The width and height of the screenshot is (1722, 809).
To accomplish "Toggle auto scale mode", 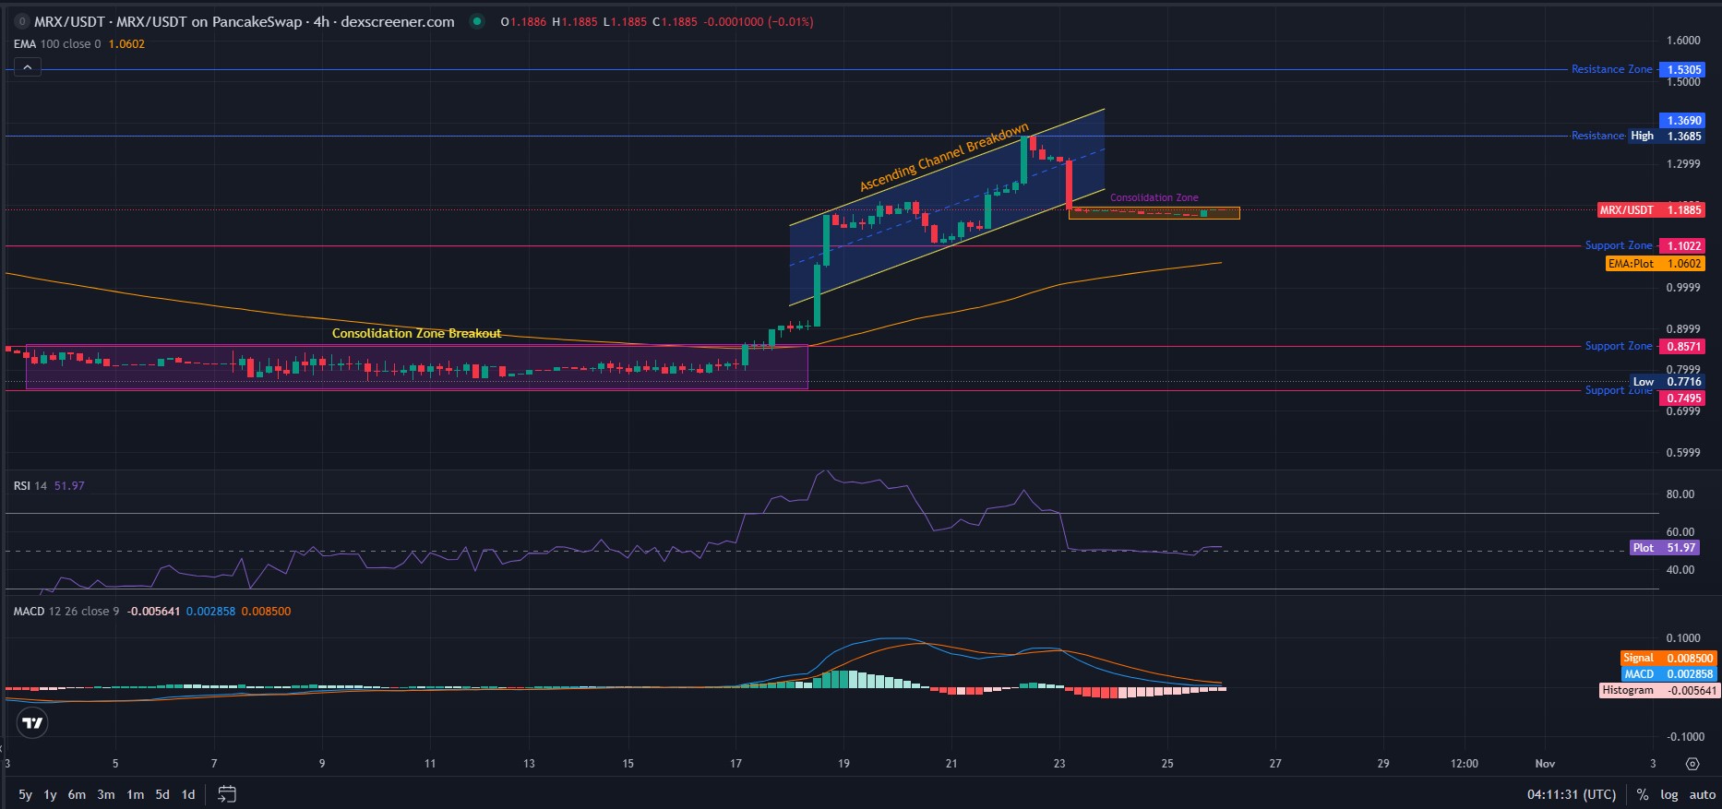I will tap(1703, 794).
